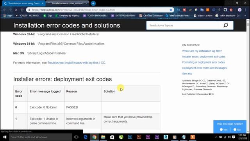Close the Troubleshoot errors tab

43,4
